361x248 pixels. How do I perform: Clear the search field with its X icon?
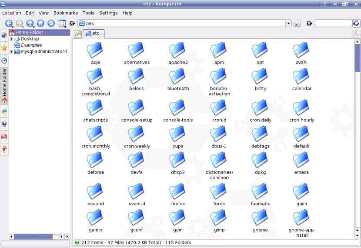pos(309,23)
